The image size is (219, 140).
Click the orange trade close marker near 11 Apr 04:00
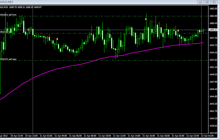[x=57, y=39]
